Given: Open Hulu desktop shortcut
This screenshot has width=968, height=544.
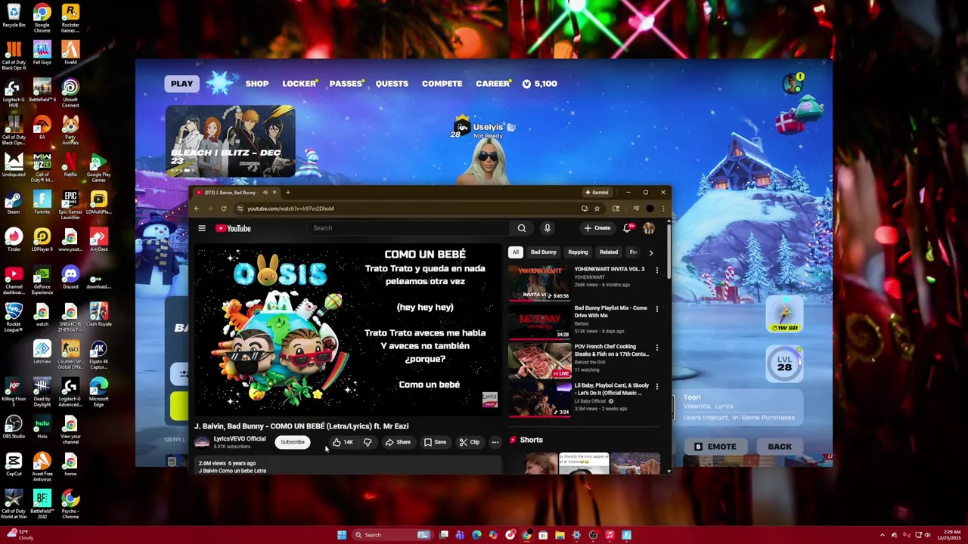Looking at the screenshot, I should [42, 427].
